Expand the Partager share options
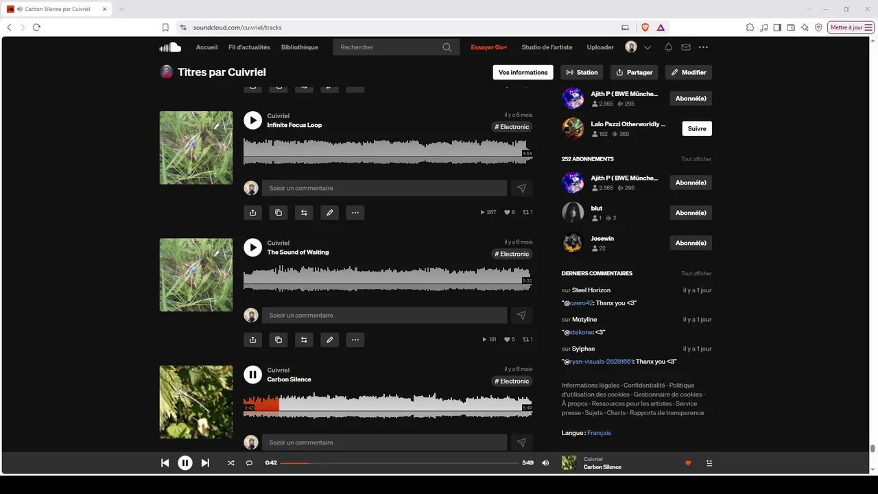The image size is (878, 494). (634, 72)
